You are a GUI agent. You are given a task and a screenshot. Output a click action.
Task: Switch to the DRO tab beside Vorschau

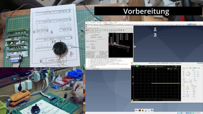pyautogui.click(x=115, y=32)
